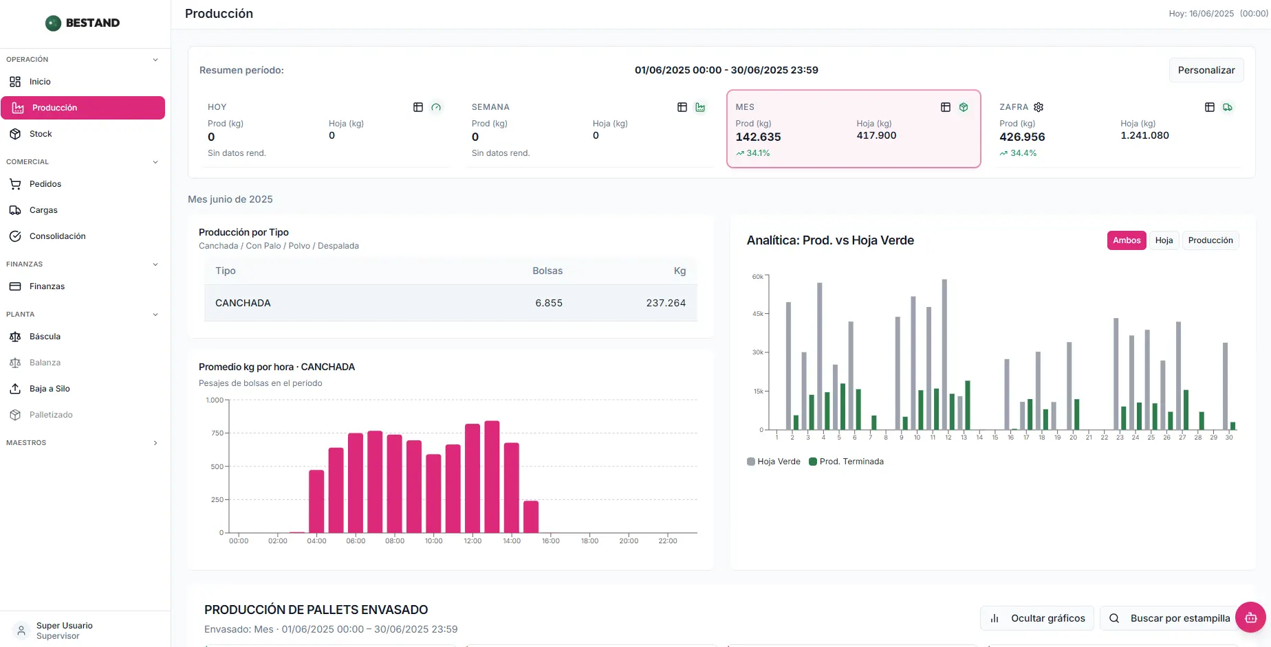1271x647 pixels.
Task: Open the table view icon in HOY card
Action: pyautogui.click(x=418, y=107)
